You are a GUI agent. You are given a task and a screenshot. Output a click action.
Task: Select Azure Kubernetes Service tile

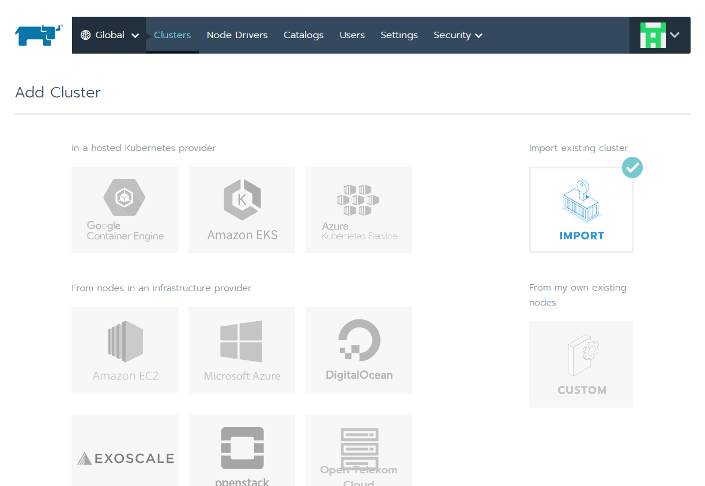coord(359,210)
